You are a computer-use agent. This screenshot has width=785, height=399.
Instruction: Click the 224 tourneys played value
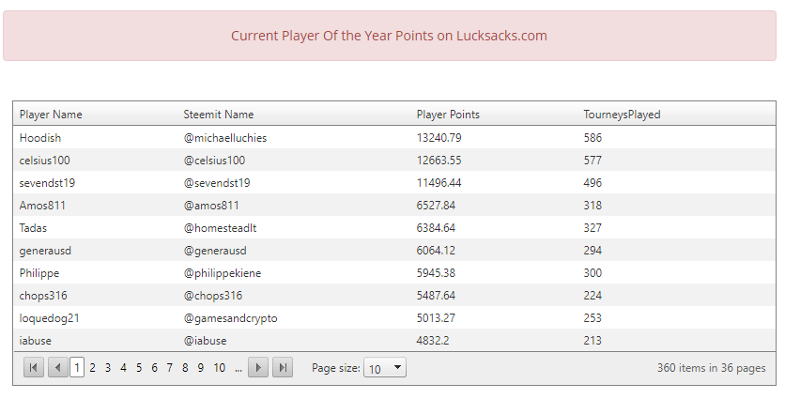tap(593, 296)
